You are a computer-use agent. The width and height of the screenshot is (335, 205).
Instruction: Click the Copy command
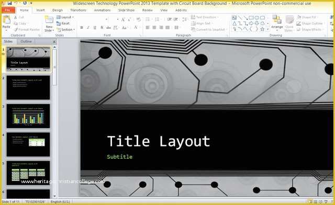pyautogui.click(x=20, y=24)
